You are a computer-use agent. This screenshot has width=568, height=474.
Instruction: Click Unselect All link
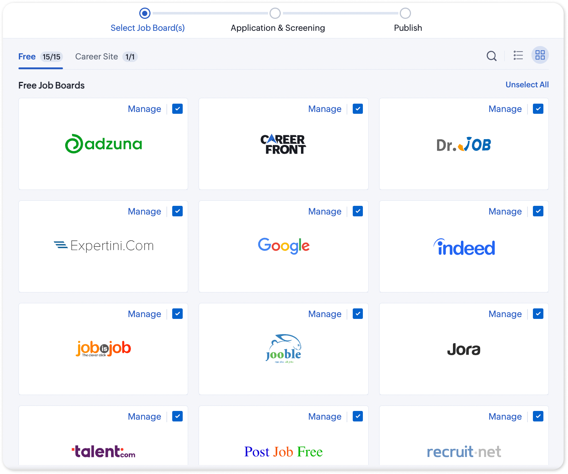point(527,85)
